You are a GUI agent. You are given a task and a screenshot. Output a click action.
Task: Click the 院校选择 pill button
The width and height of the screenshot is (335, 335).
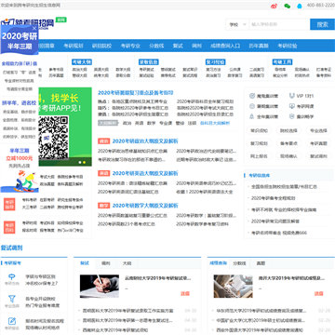(x=288, y=130)
